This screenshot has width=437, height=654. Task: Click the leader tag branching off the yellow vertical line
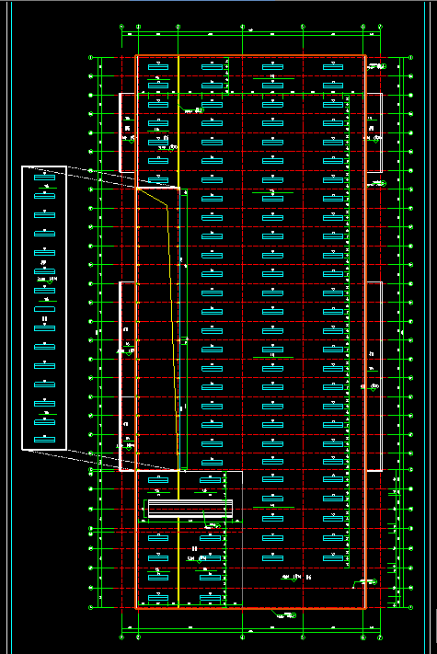[x=191, y=109]
